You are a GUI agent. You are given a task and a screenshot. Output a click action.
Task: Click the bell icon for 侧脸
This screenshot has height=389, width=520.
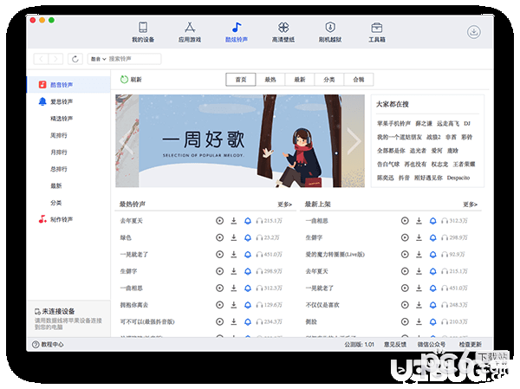(x=433, y=321)
